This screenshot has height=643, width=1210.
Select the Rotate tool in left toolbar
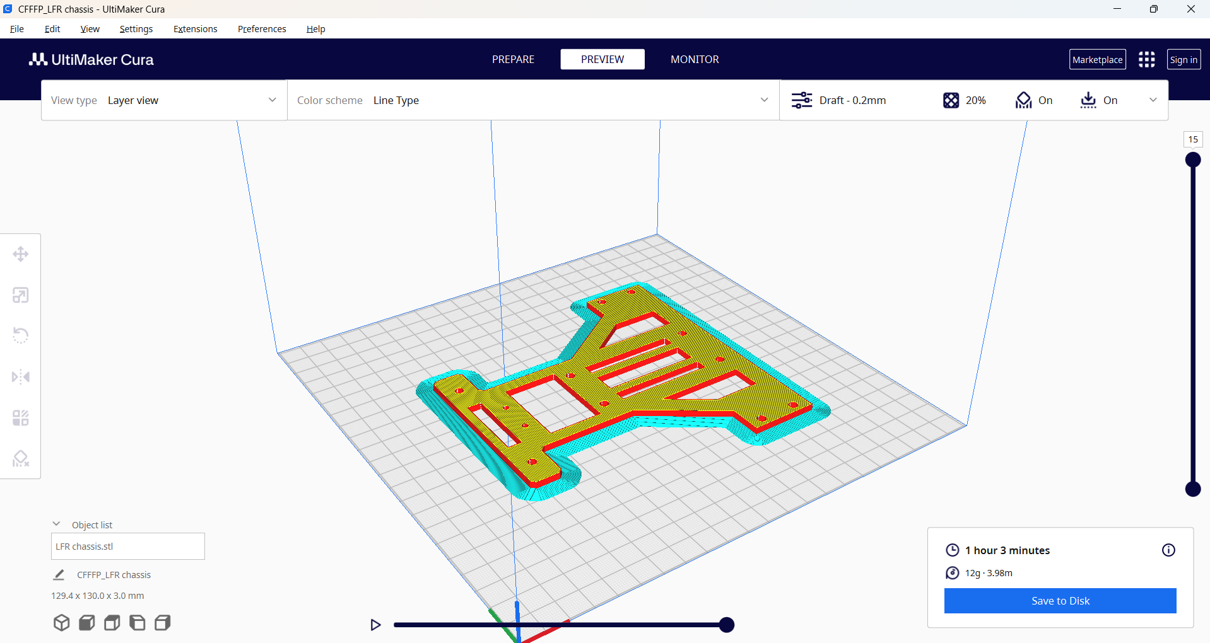[21, 335]
